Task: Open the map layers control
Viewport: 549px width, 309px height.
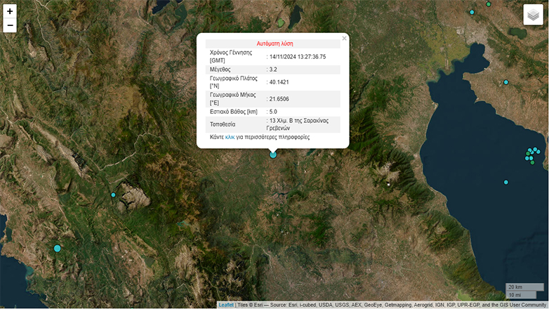Action: tap(533, 15)
